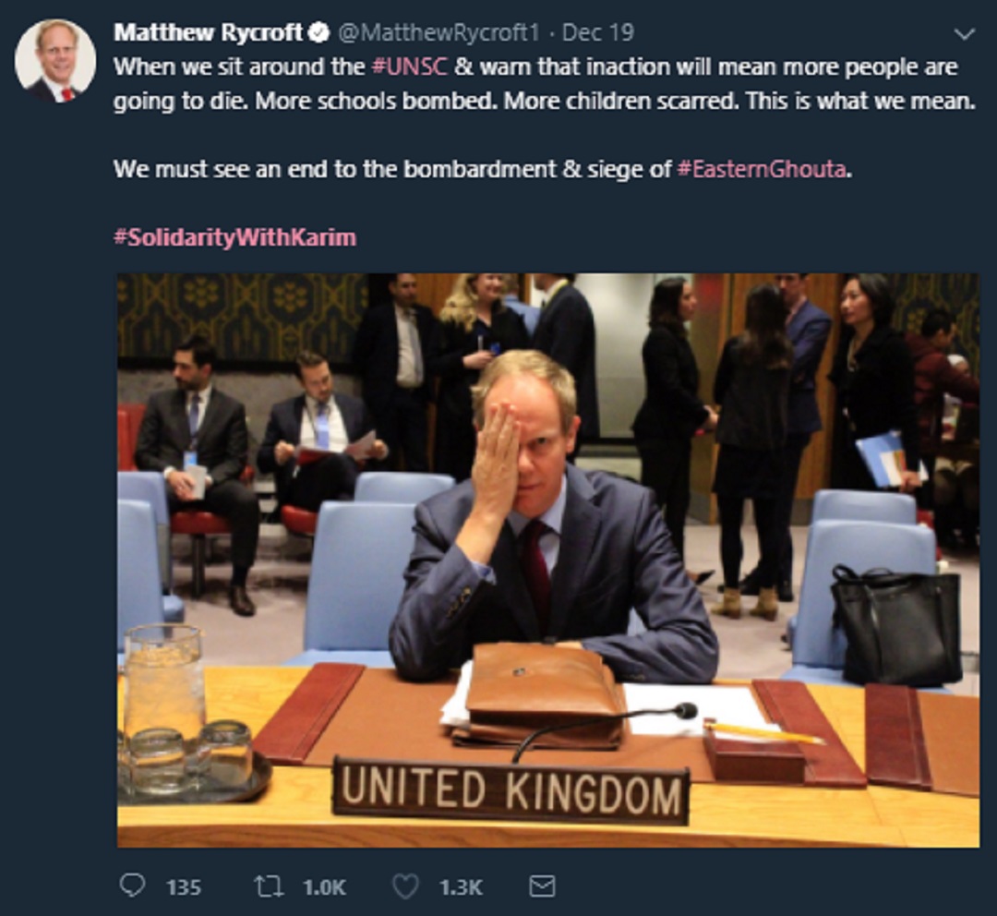Click the retweet arrows icon
The width and height of the screenshot is (997, 916).
269,886
